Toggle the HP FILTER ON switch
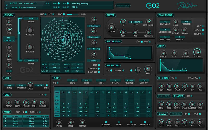Screen dimensions: 208x130 [x=111, y=70]
